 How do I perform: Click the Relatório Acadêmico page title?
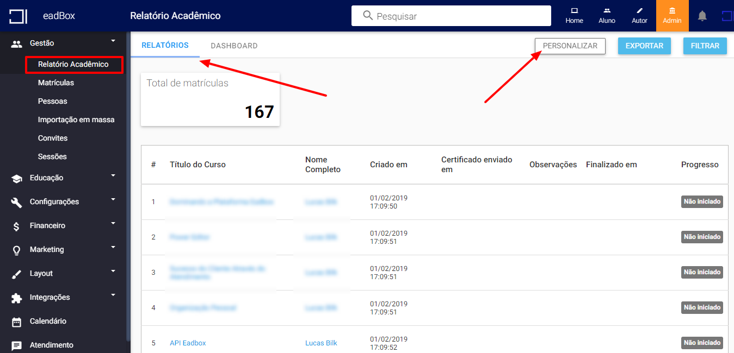point(175,16)
